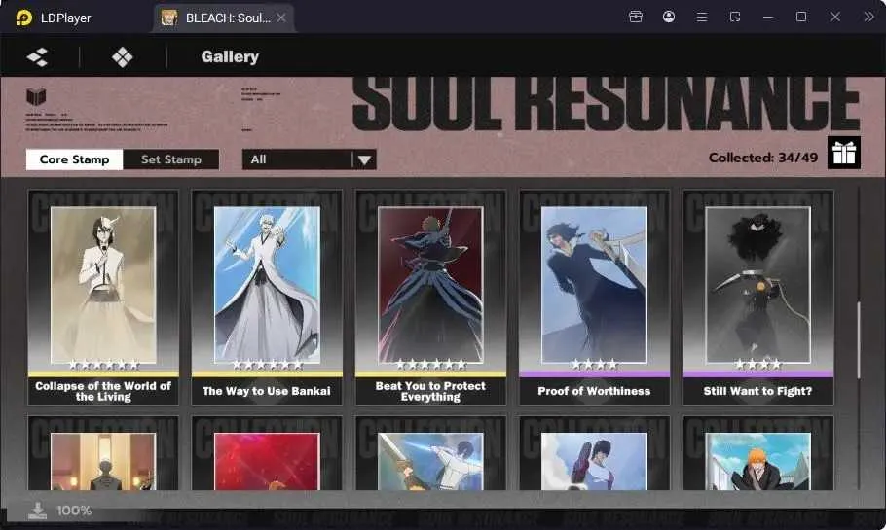This screenshot has width=886, height=530.
Task: Open second-row hallway scene card
Action: click(x=103, y=453)
